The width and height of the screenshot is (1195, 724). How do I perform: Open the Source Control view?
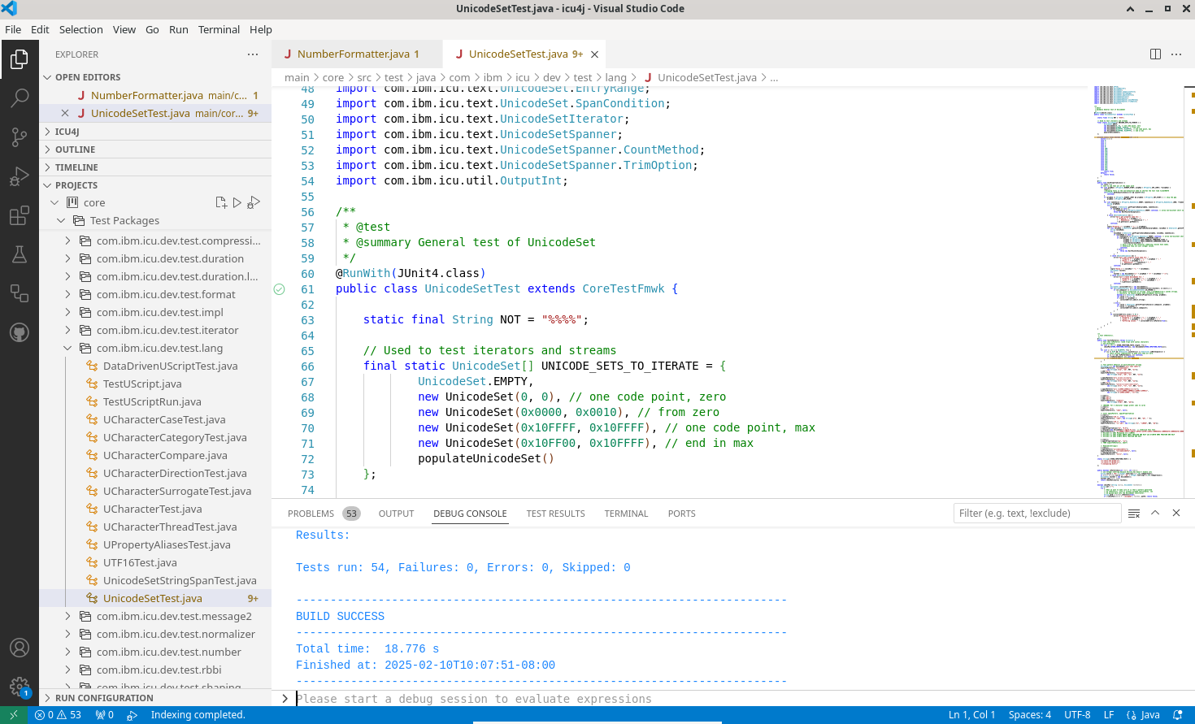point(20,137)
